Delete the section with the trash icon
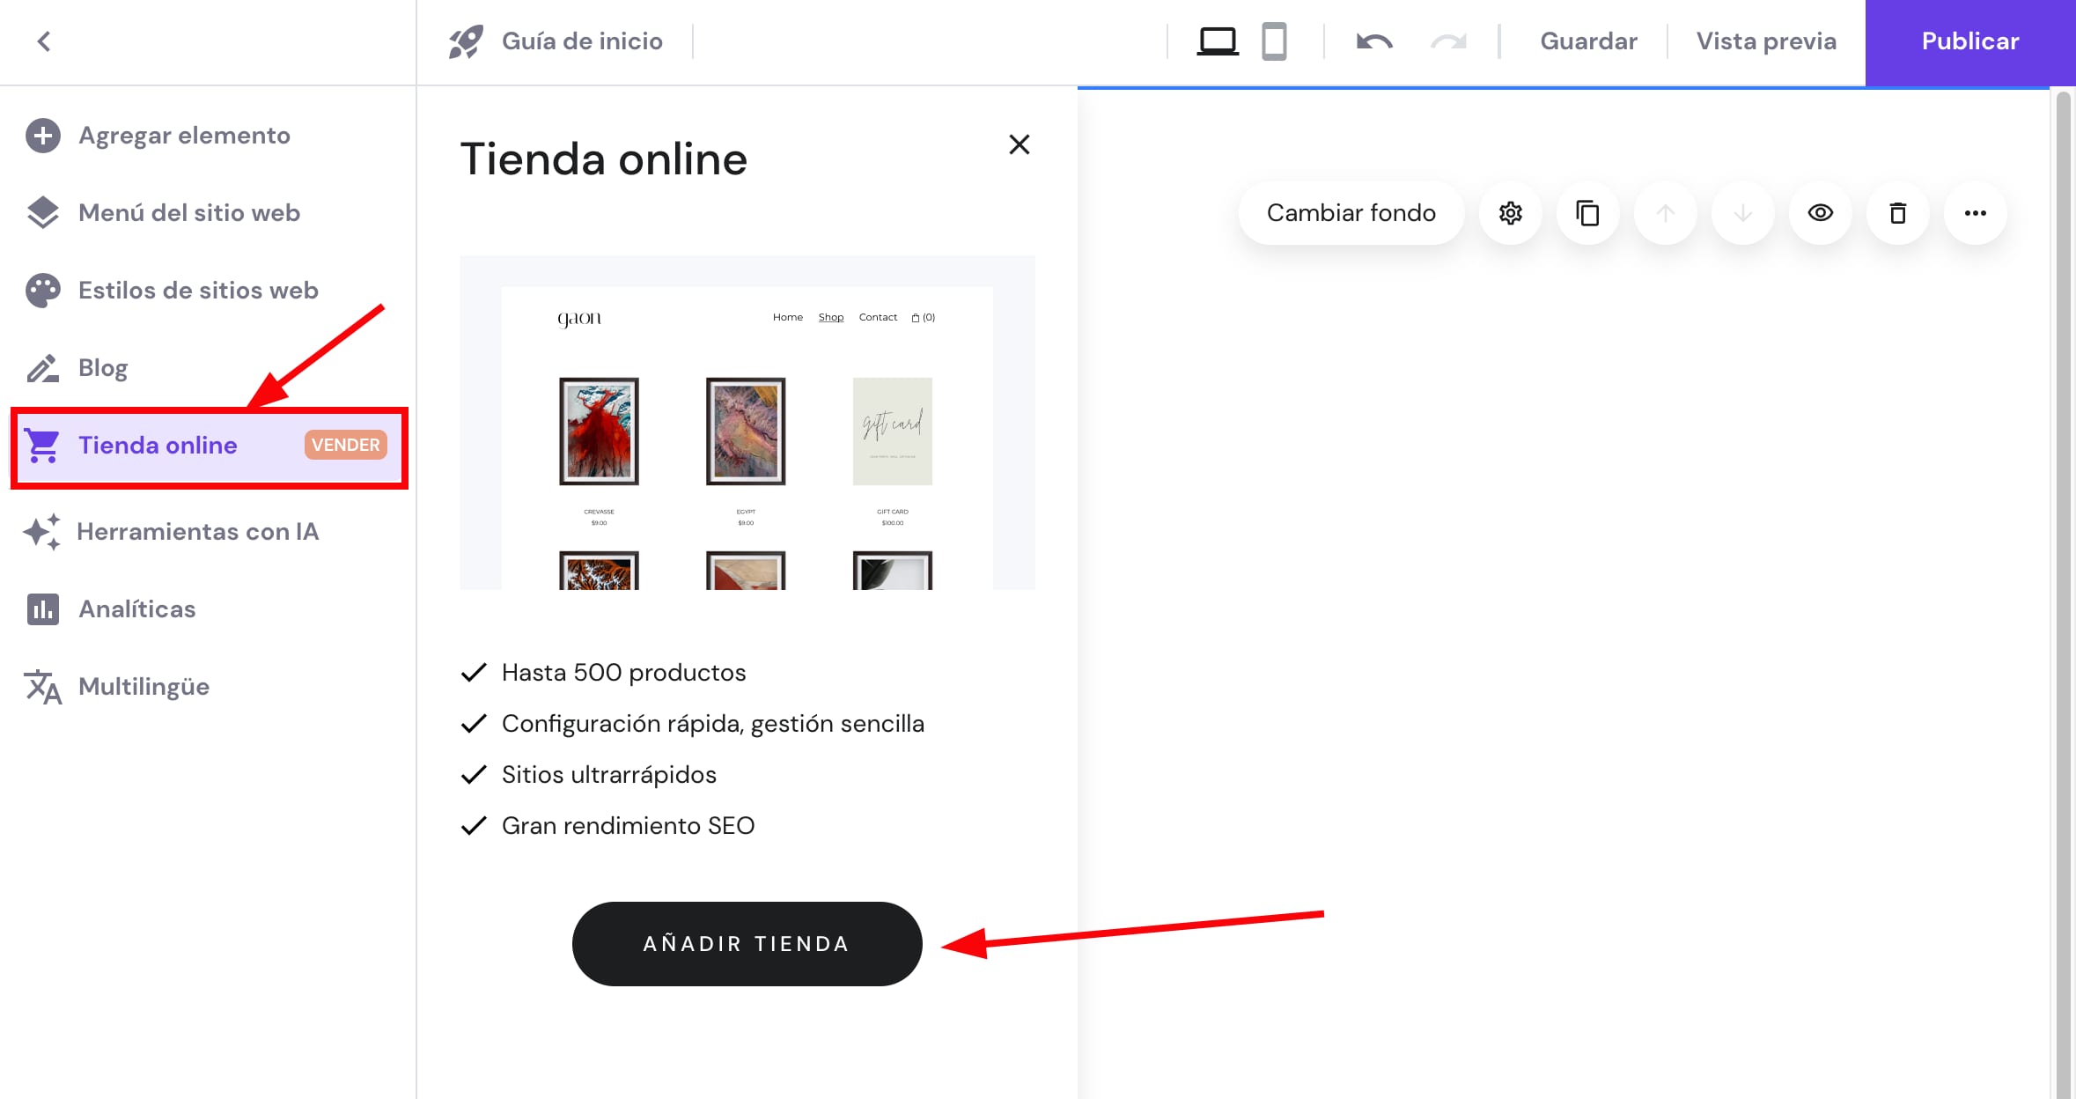Image resolution: width=2076 pixels, height=1099 pixels. (1897, 212)
